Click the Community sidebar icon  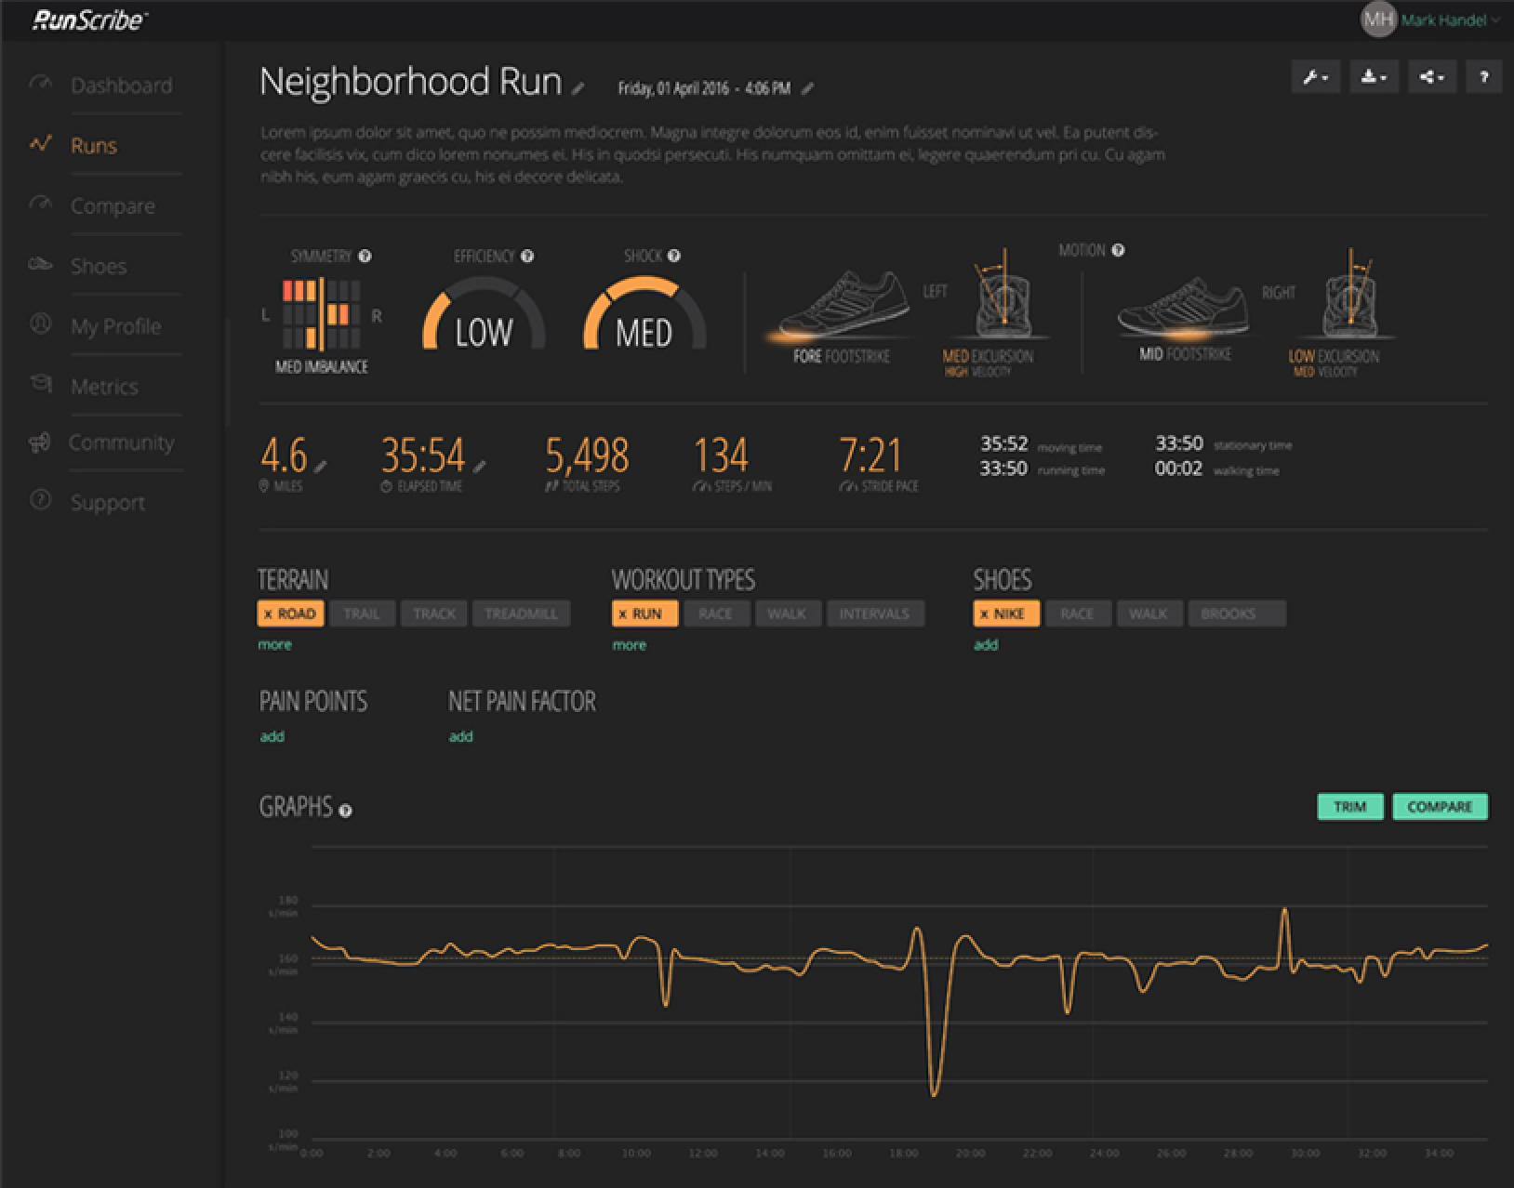[38, 443]
